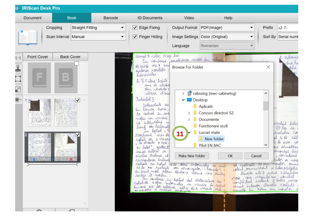Select the watermark stamp tool icon
This screenshot has width=315, height=217.
(18, 69)
